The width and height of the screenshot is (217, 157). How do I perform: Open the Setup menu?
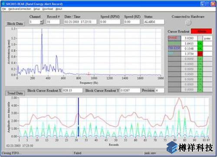click(37, 9)
